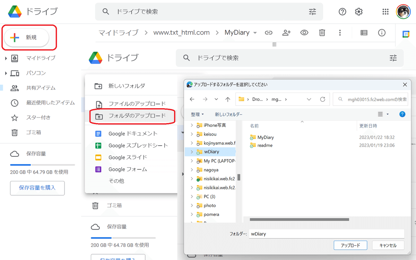Viewport: 416px width, 260px height.
Task: Open the Google apps grid
Action: pyautogui.click(x=385, y=12)
